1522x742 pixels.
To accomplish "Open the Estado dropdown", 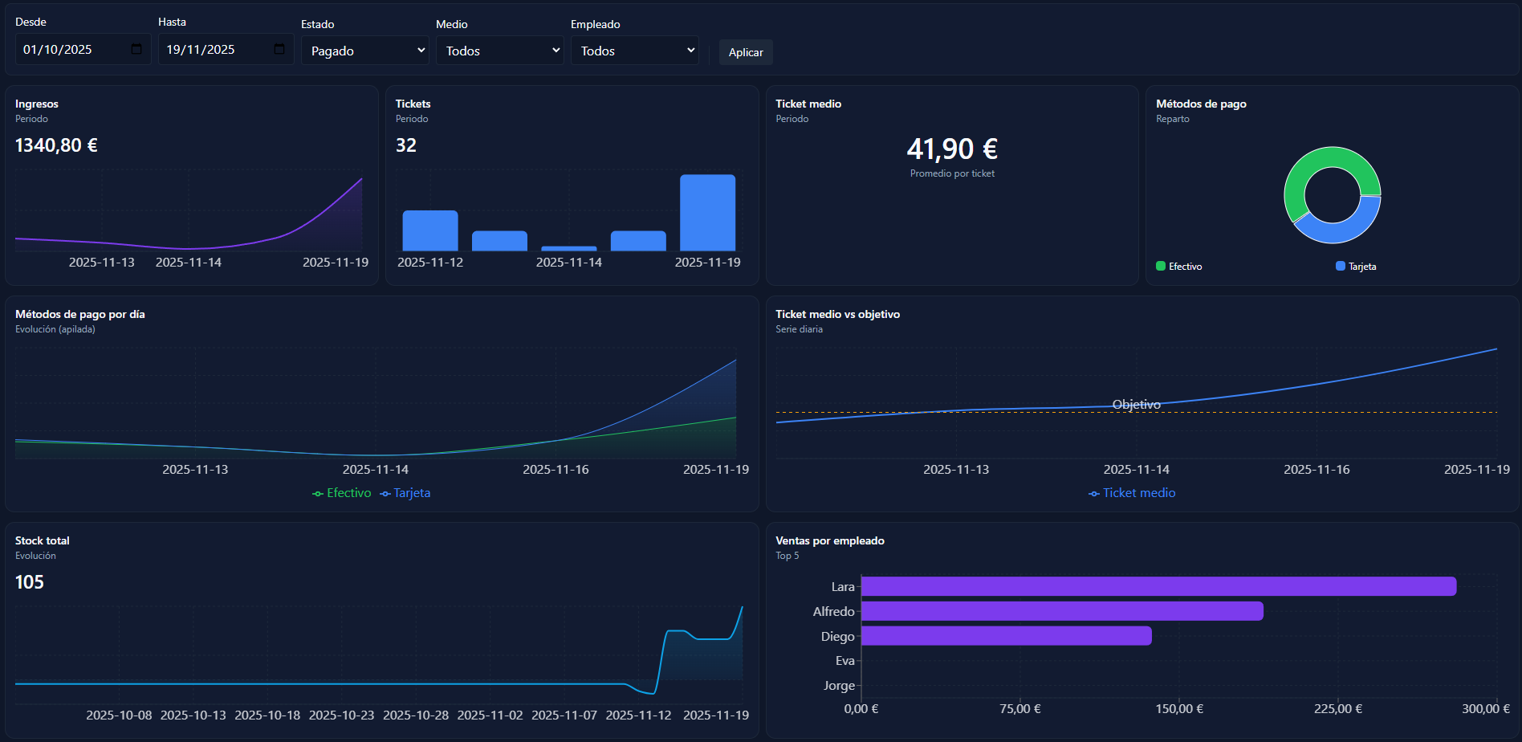I will (365, 50).
